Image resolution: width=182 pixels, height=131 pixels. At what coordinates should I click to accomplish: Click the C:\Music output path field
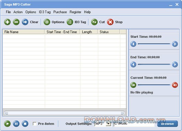click(134, 124)
